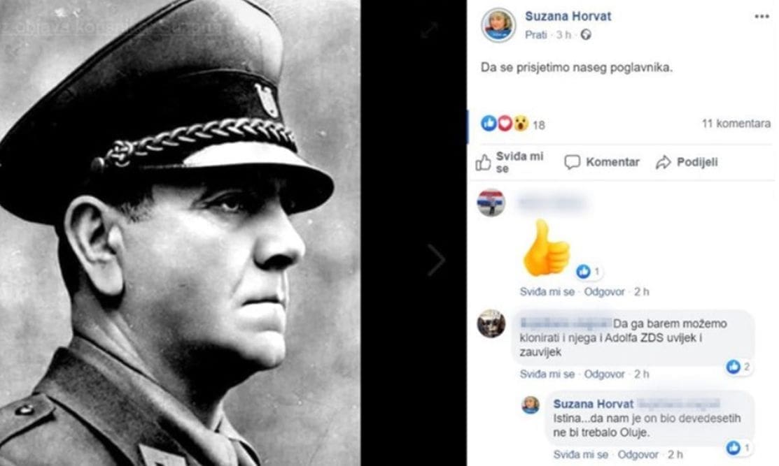Click the Komentar button
Viewport: 779px width, 466px height.
click(602, 162)
